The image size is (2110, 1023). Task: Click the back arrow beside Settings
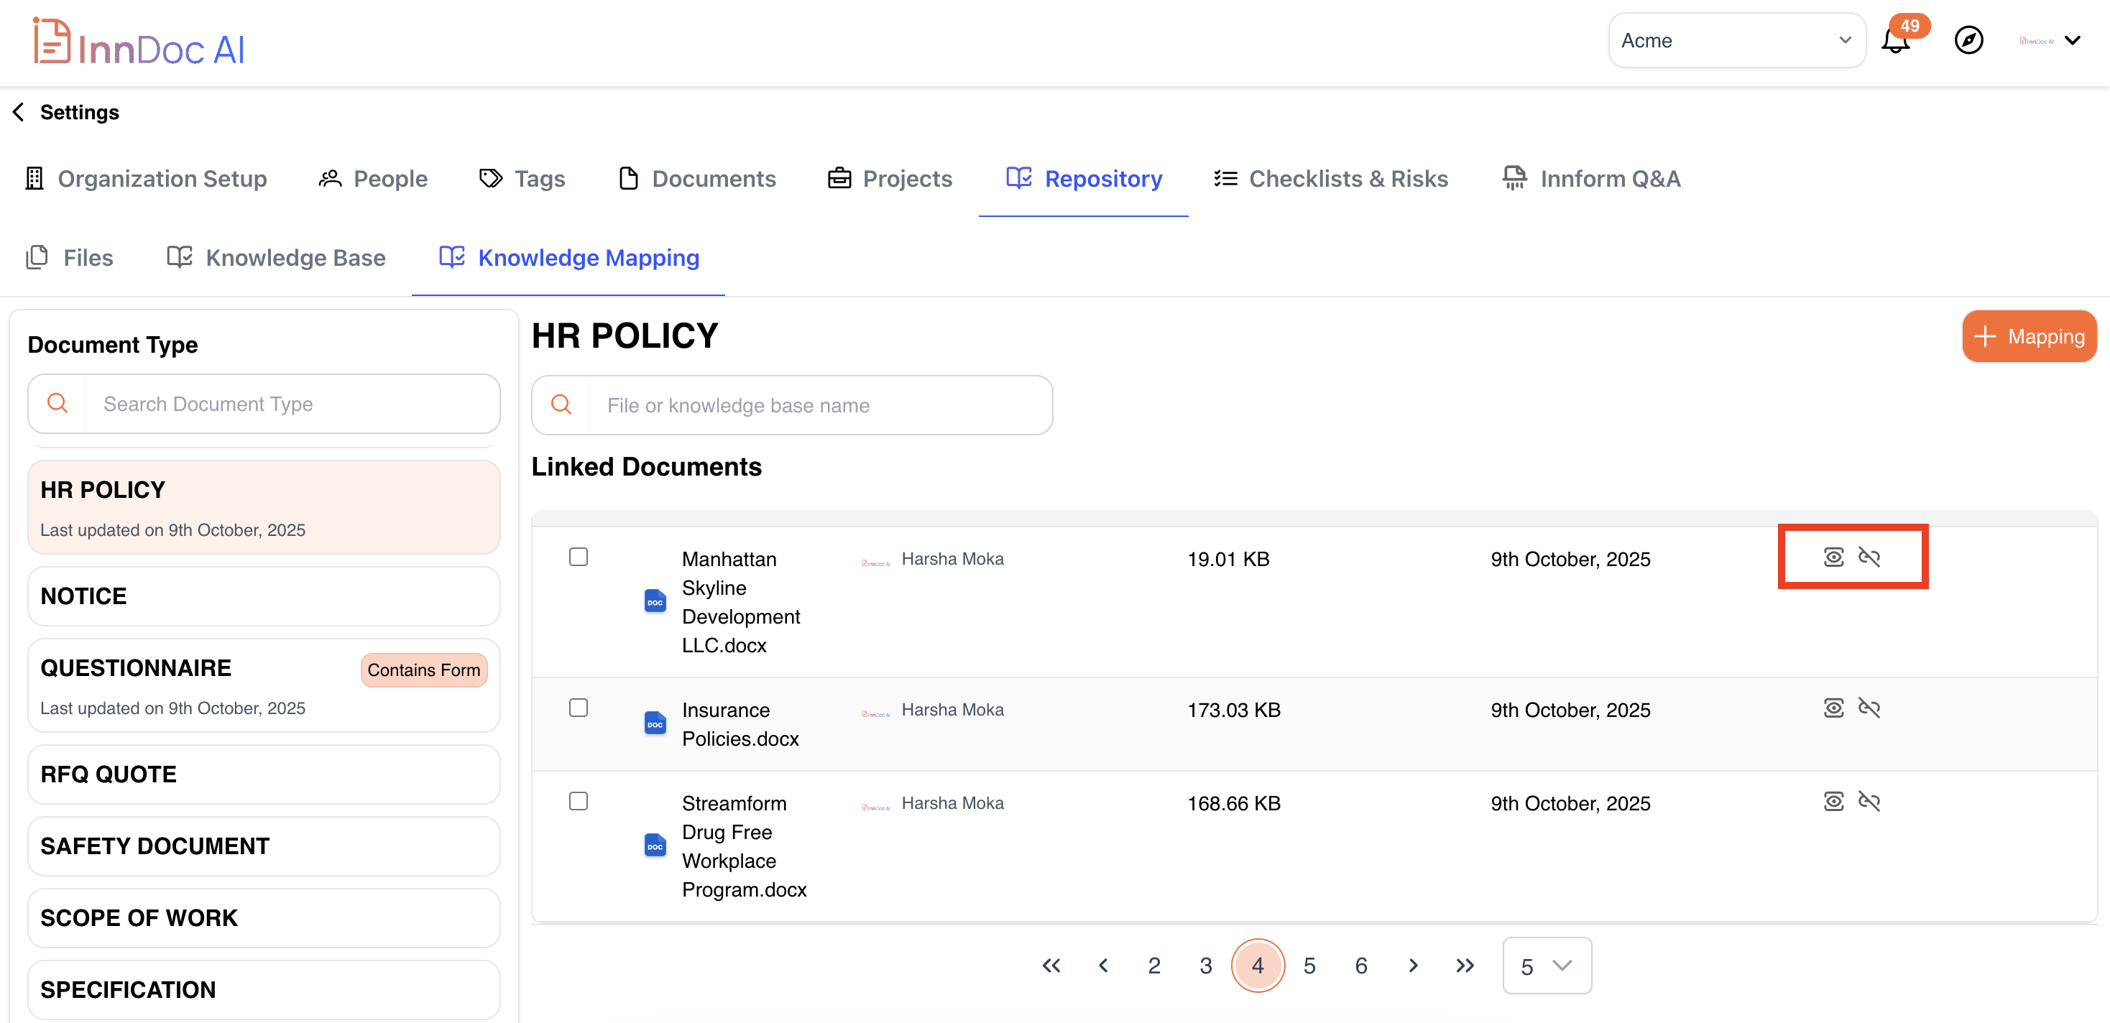click(19, 112)
